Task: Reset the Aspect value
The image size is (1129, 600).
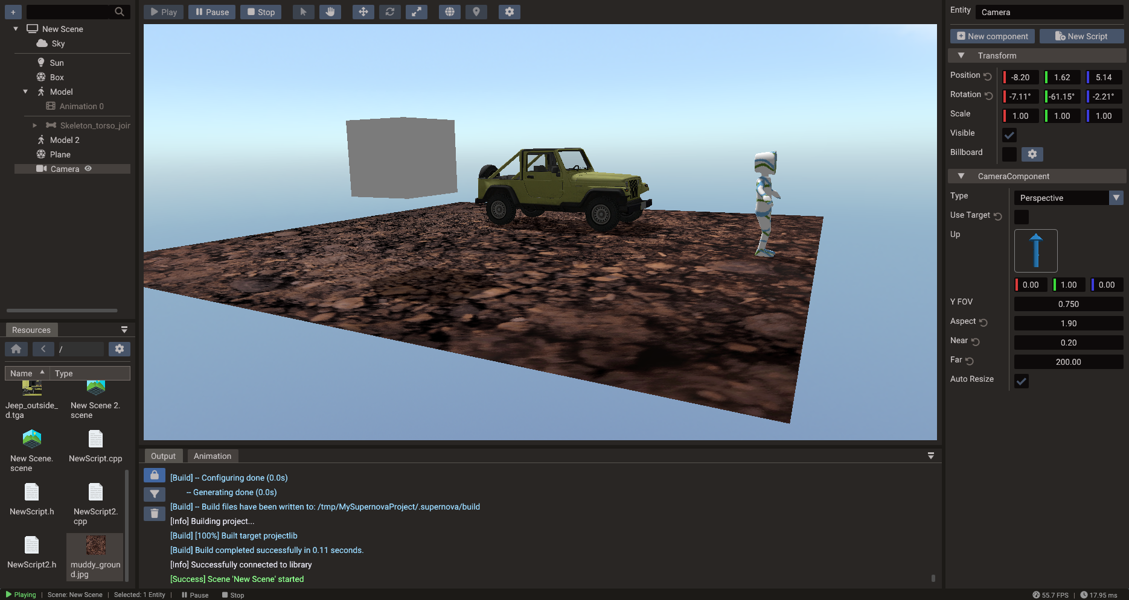Action: pyautogui.click(x=983, y=323)
